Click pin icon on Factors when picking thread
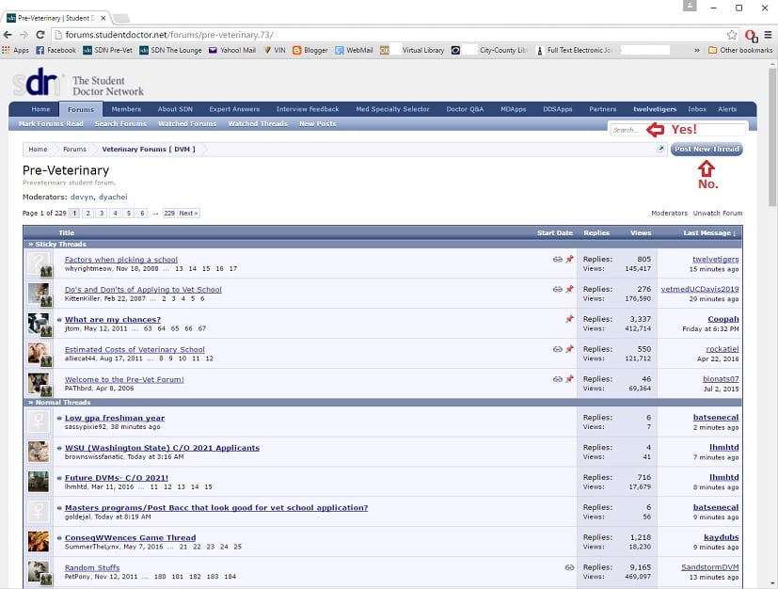 (x=569, y=260)
